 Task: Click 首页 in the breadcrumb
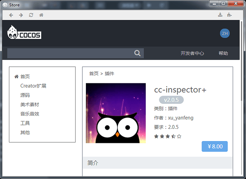[94, 73]
